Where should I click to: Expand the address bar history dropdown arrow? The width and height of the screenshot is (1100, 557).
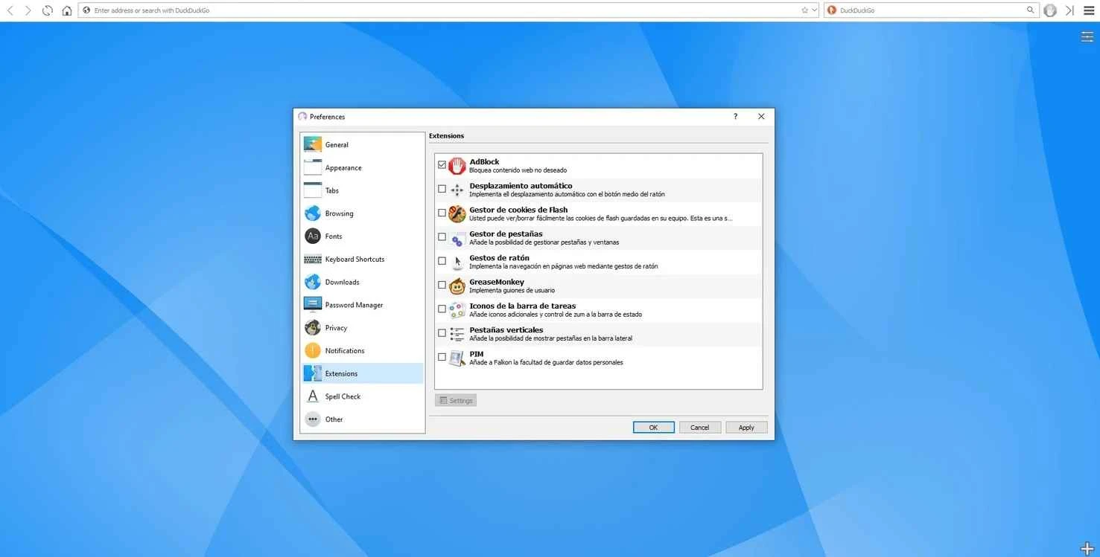coord(814,10)
